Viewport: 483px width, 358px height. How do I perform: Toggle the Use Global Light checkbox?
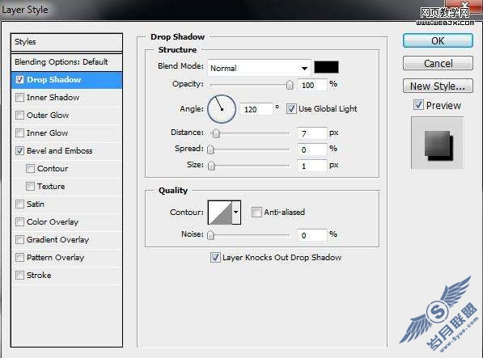click(291, 109)
